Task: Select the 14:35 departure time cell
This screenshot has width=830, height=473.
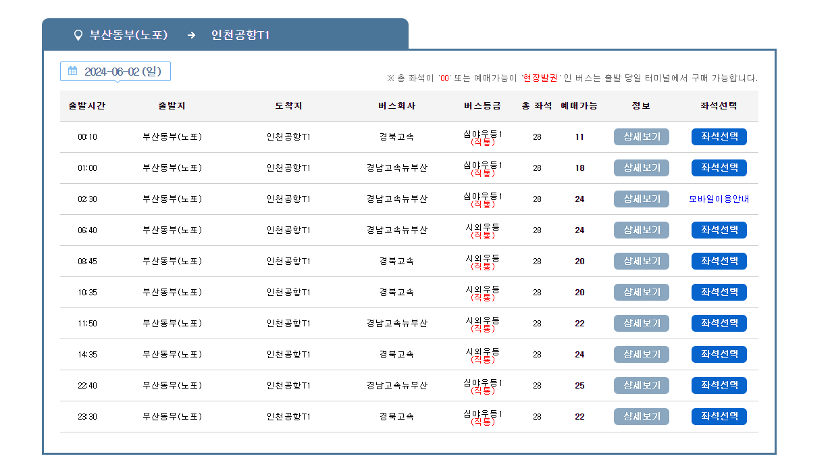Action: pos(87,355)
